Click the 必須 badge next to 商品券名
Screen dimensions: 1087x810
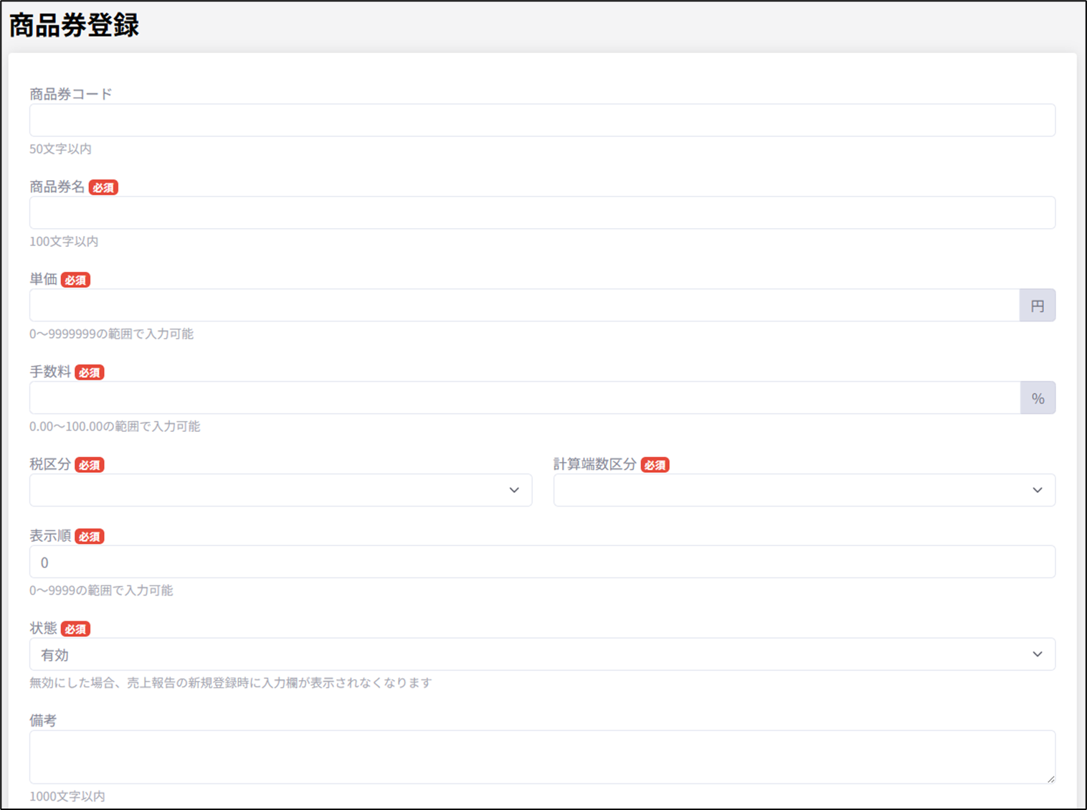[x=103, y=188]
